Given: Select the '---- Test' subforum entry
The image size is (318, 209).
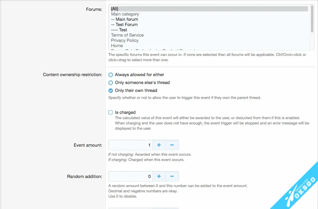Looking at the screenshot, I should pos(119,30).
